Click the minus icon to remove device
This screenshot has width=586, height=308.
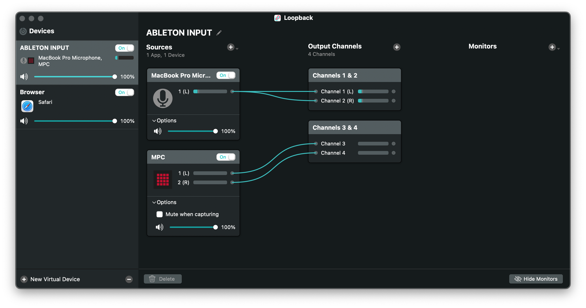pyautogui.click(x=129, y=279)
